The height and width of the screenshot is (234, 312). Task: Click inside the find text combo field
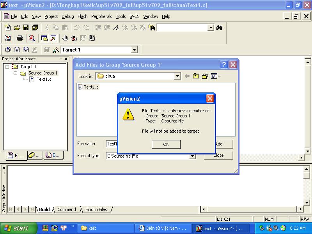tap(182, 27)
